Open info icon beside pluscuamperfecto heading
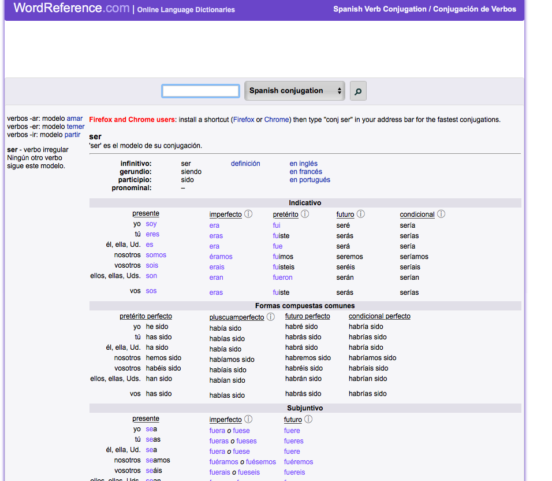Image resolution: width=552 pixels, height=481 pixels. [x=271, y=317]
